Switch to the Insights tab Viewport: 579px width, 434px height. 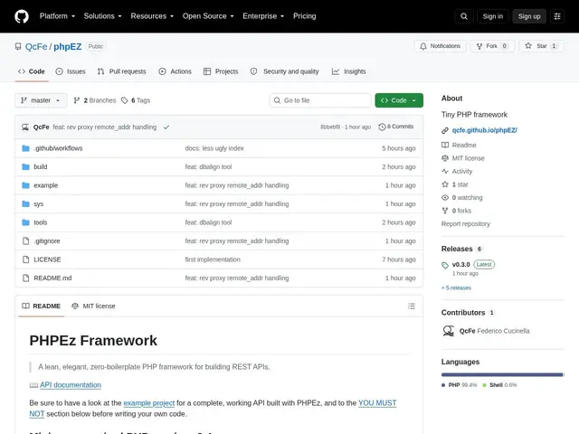click(348, 71)
